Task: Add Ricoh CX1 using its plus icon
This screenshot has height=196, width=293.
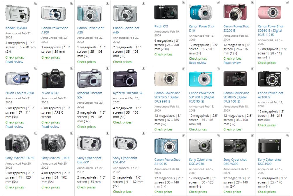Action: [x=184, y=2]
